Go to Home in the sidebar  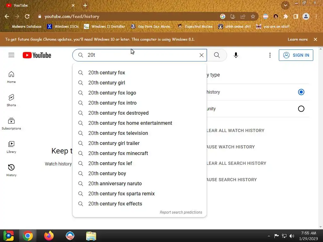11,77
